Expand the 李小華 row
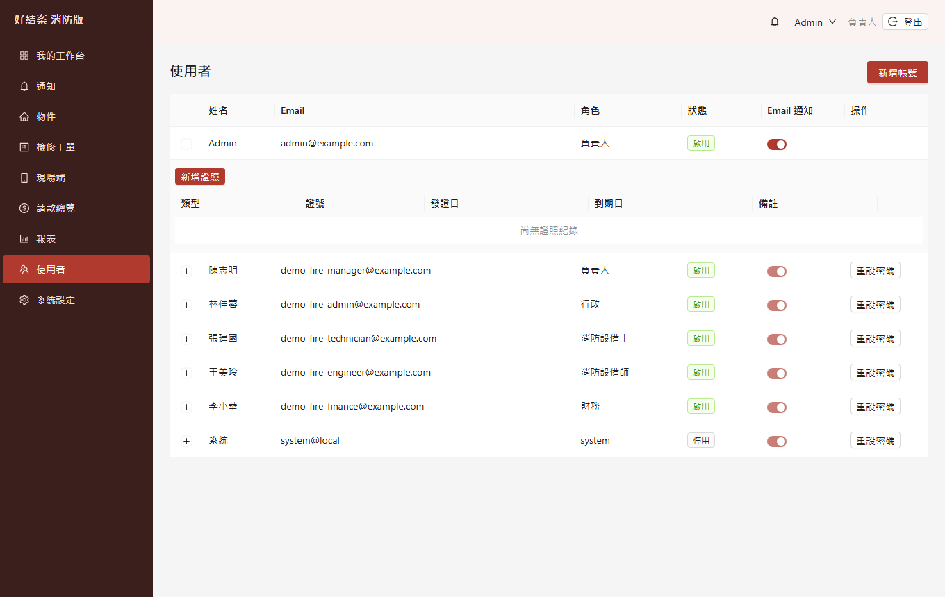 click(186, 407)
